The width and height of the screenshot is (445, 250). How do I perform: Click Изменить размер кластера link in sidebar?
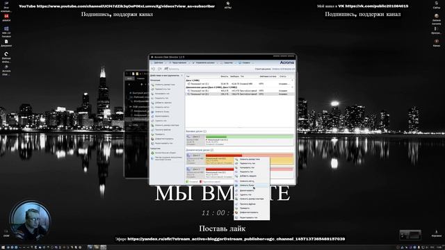point(167,125)
